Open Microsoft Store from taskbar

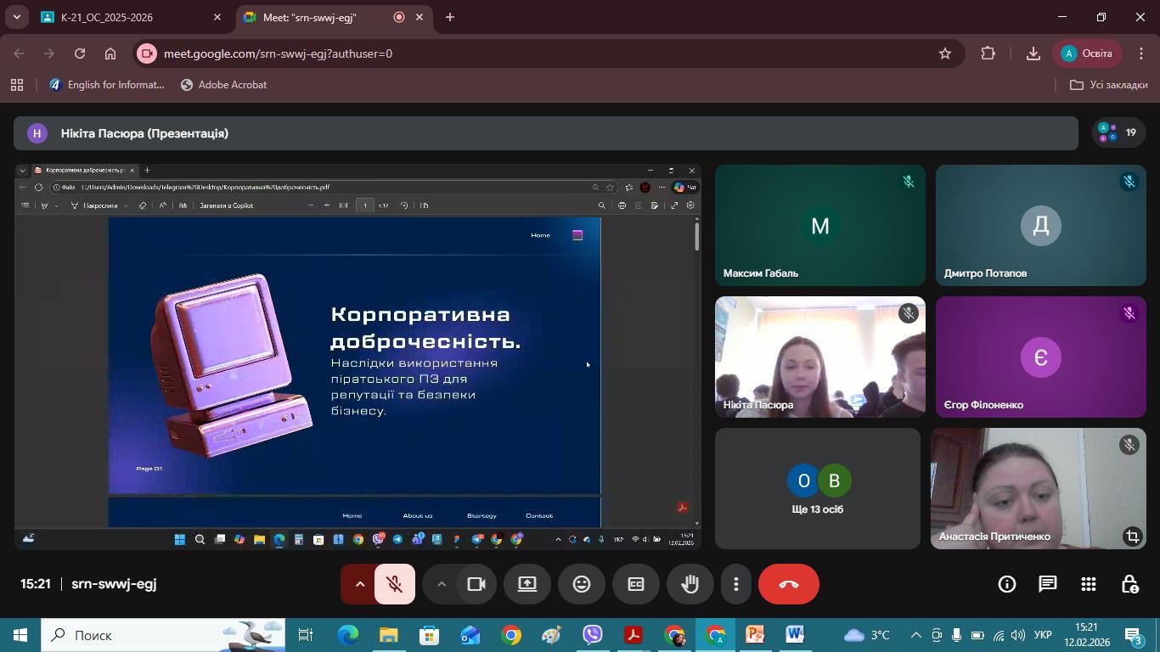pos(429,635)
